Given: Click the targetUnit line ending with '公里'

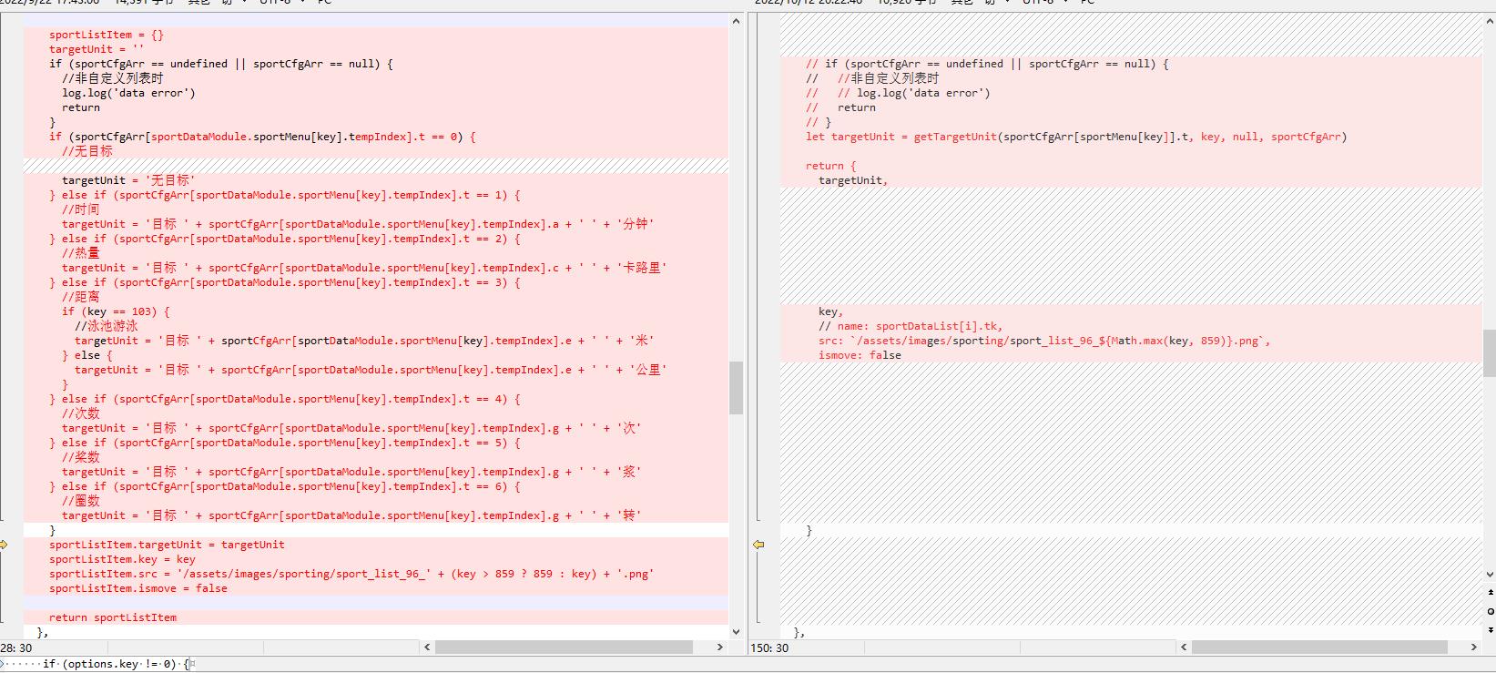Looking at the screenshot, I should coord(371,370).
